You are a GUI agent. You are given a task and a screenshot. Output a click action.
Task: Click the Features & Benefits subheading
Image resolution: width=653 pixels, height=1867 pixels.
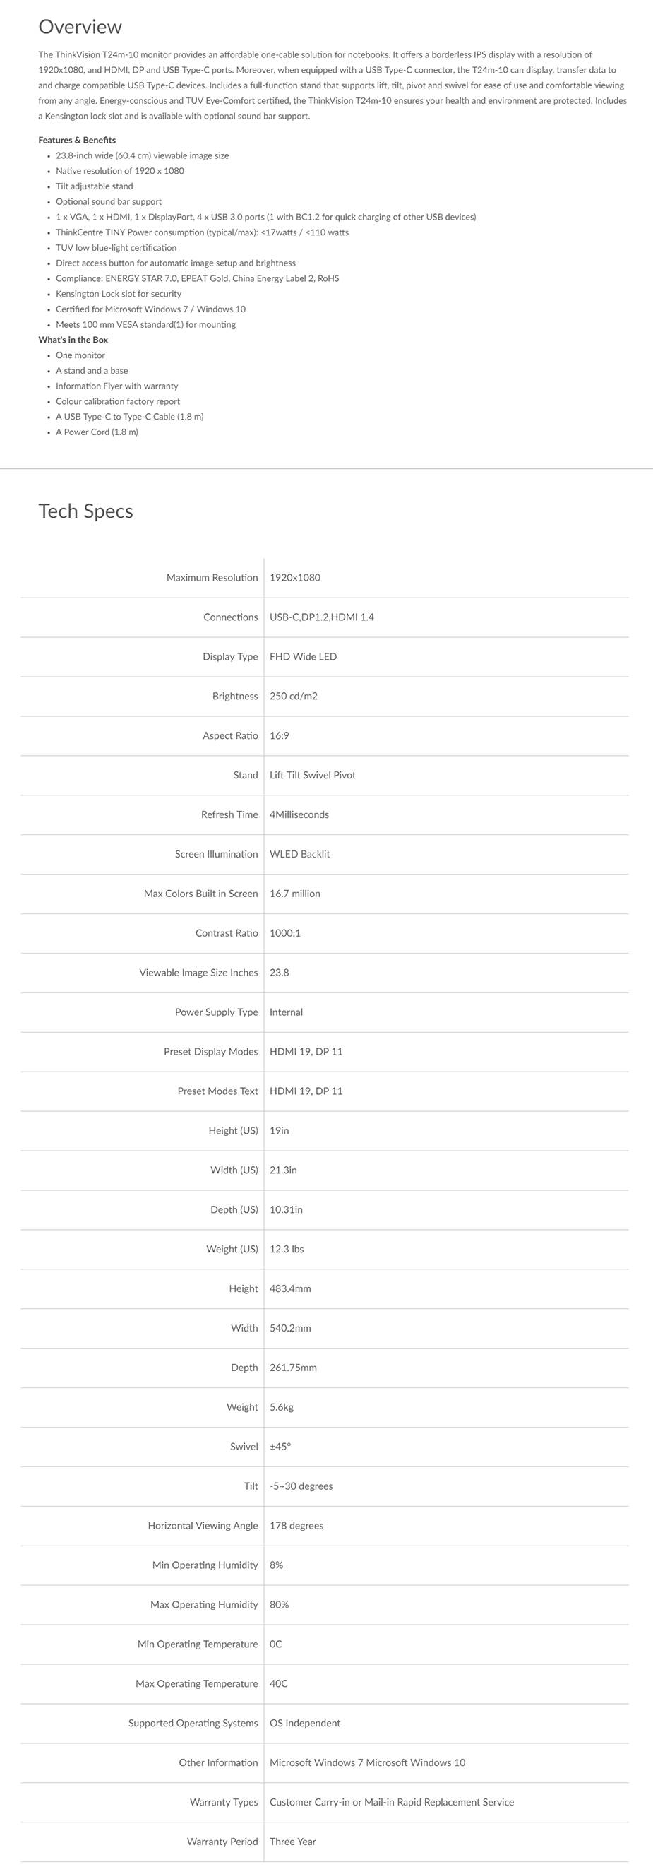pos(77,140)
